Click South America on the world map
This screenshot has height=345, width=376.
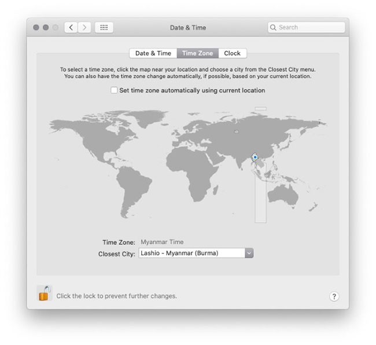pos(133,189)
